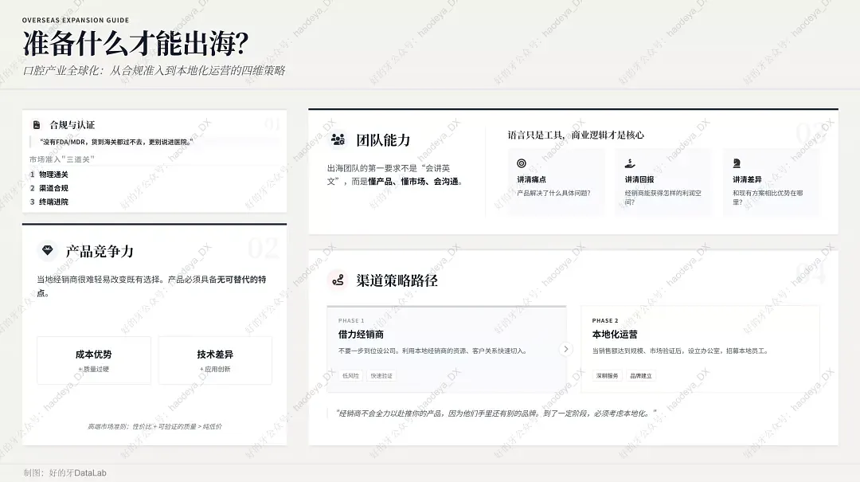Select the 技术差异 card

[x=215, y=360]
